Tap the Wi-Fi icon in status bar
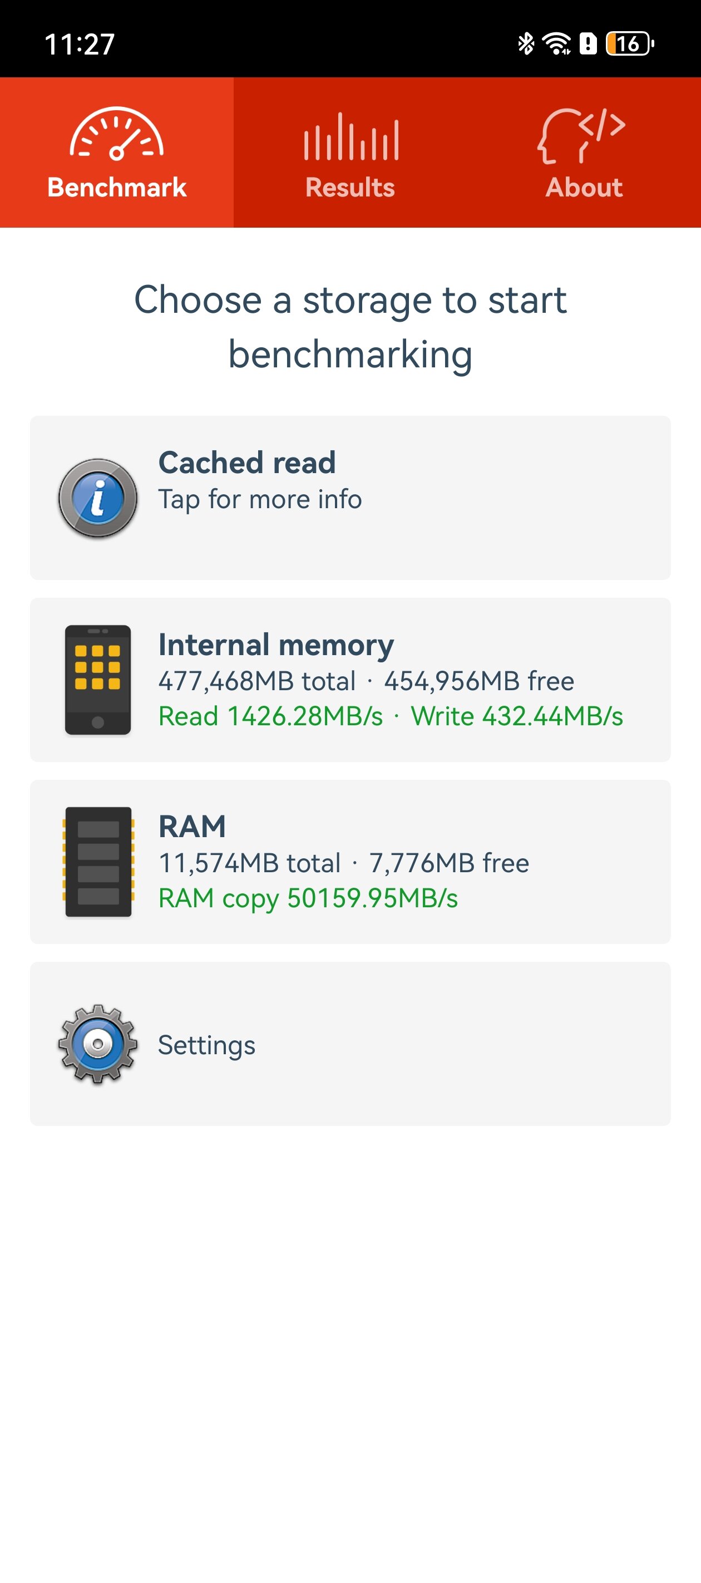701x1583 pixels. point(556,43)
